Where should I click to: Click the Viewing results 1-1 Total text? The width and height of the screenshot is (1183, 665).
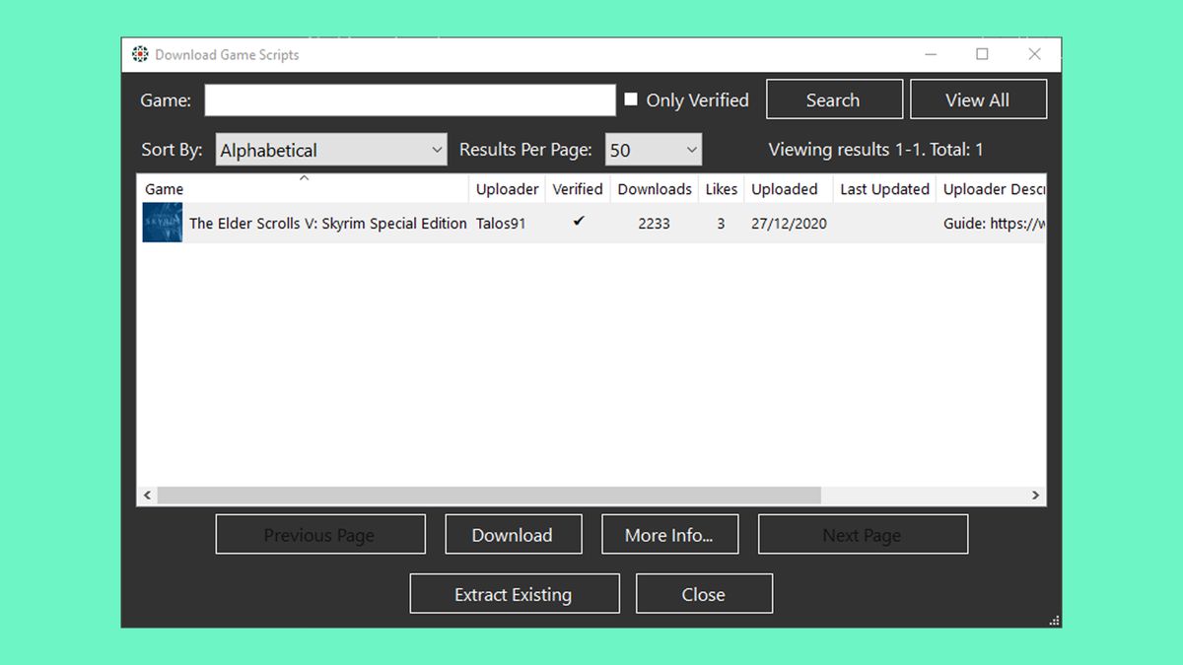[875, 150]
